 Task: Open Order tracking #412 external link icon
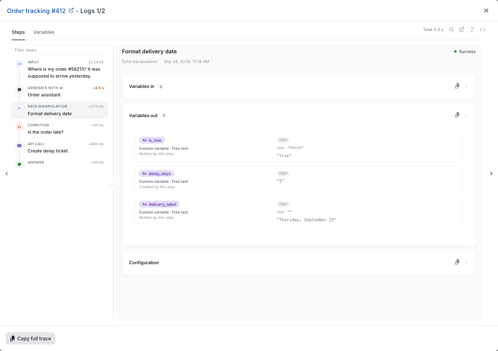[71, 11]
